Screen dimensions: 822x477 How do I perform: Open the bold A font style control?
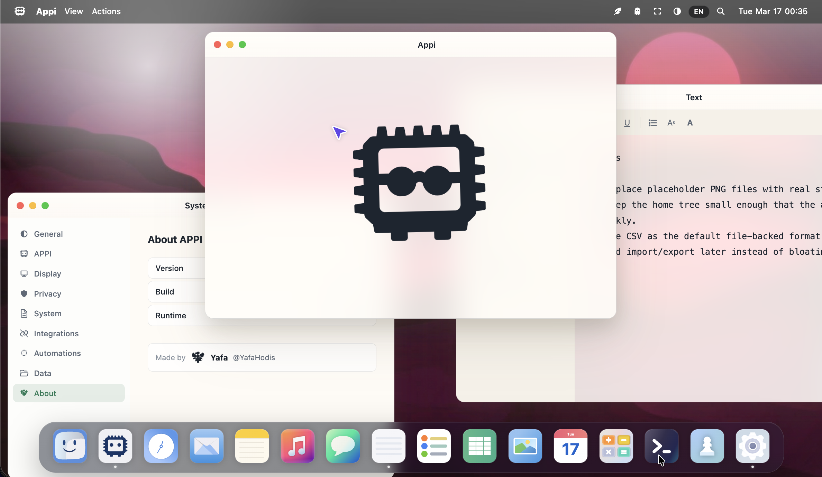tap(690, 123)
